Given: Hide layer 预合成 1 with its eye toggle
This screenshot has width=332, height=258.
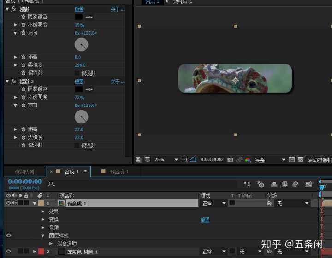Looking at the screenshot, I should click(8, 203).
